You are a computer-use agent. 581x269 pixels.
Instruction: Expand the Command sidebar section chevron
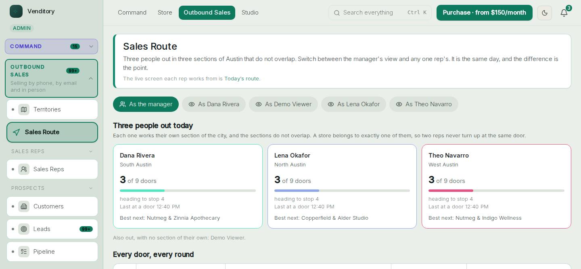91,46
